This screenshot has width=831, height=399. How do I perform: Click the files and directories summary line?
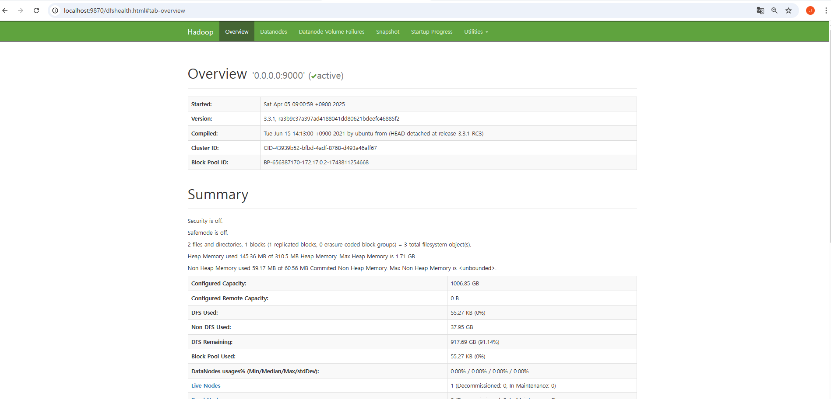(x=329, y=244)
